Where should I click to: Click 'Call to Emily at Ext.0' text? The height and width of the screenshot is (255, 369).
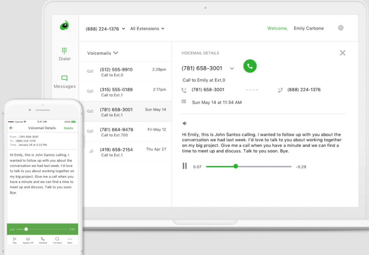point(204,80)
